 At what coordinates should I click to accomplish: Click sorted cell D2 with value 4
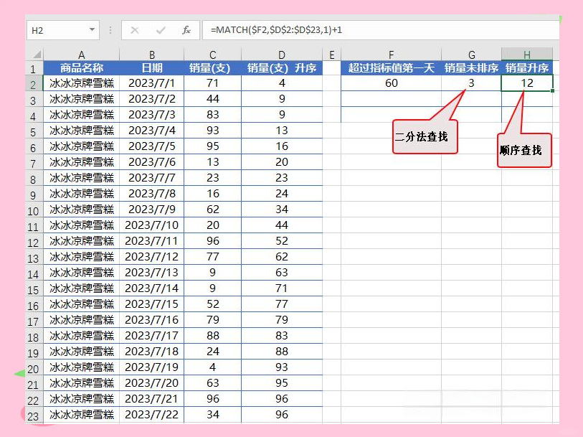[282, 83]
